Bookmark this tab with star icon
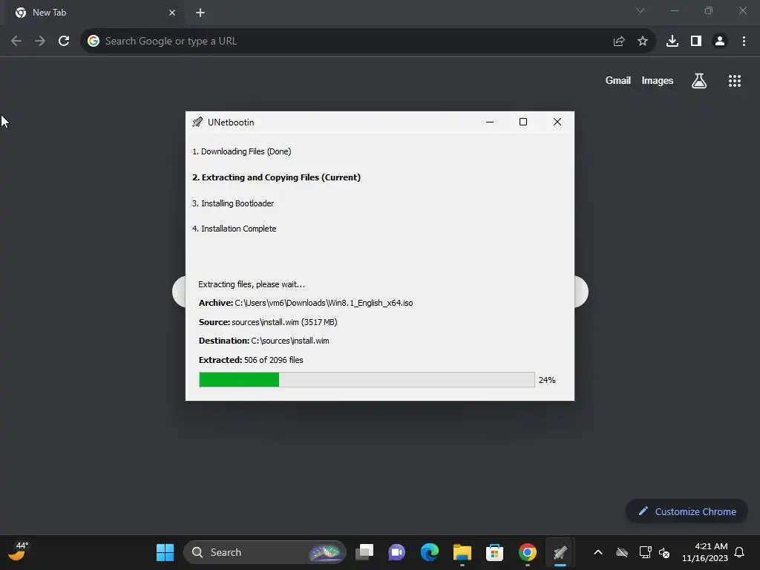760x570 pixels. (643, 42)
